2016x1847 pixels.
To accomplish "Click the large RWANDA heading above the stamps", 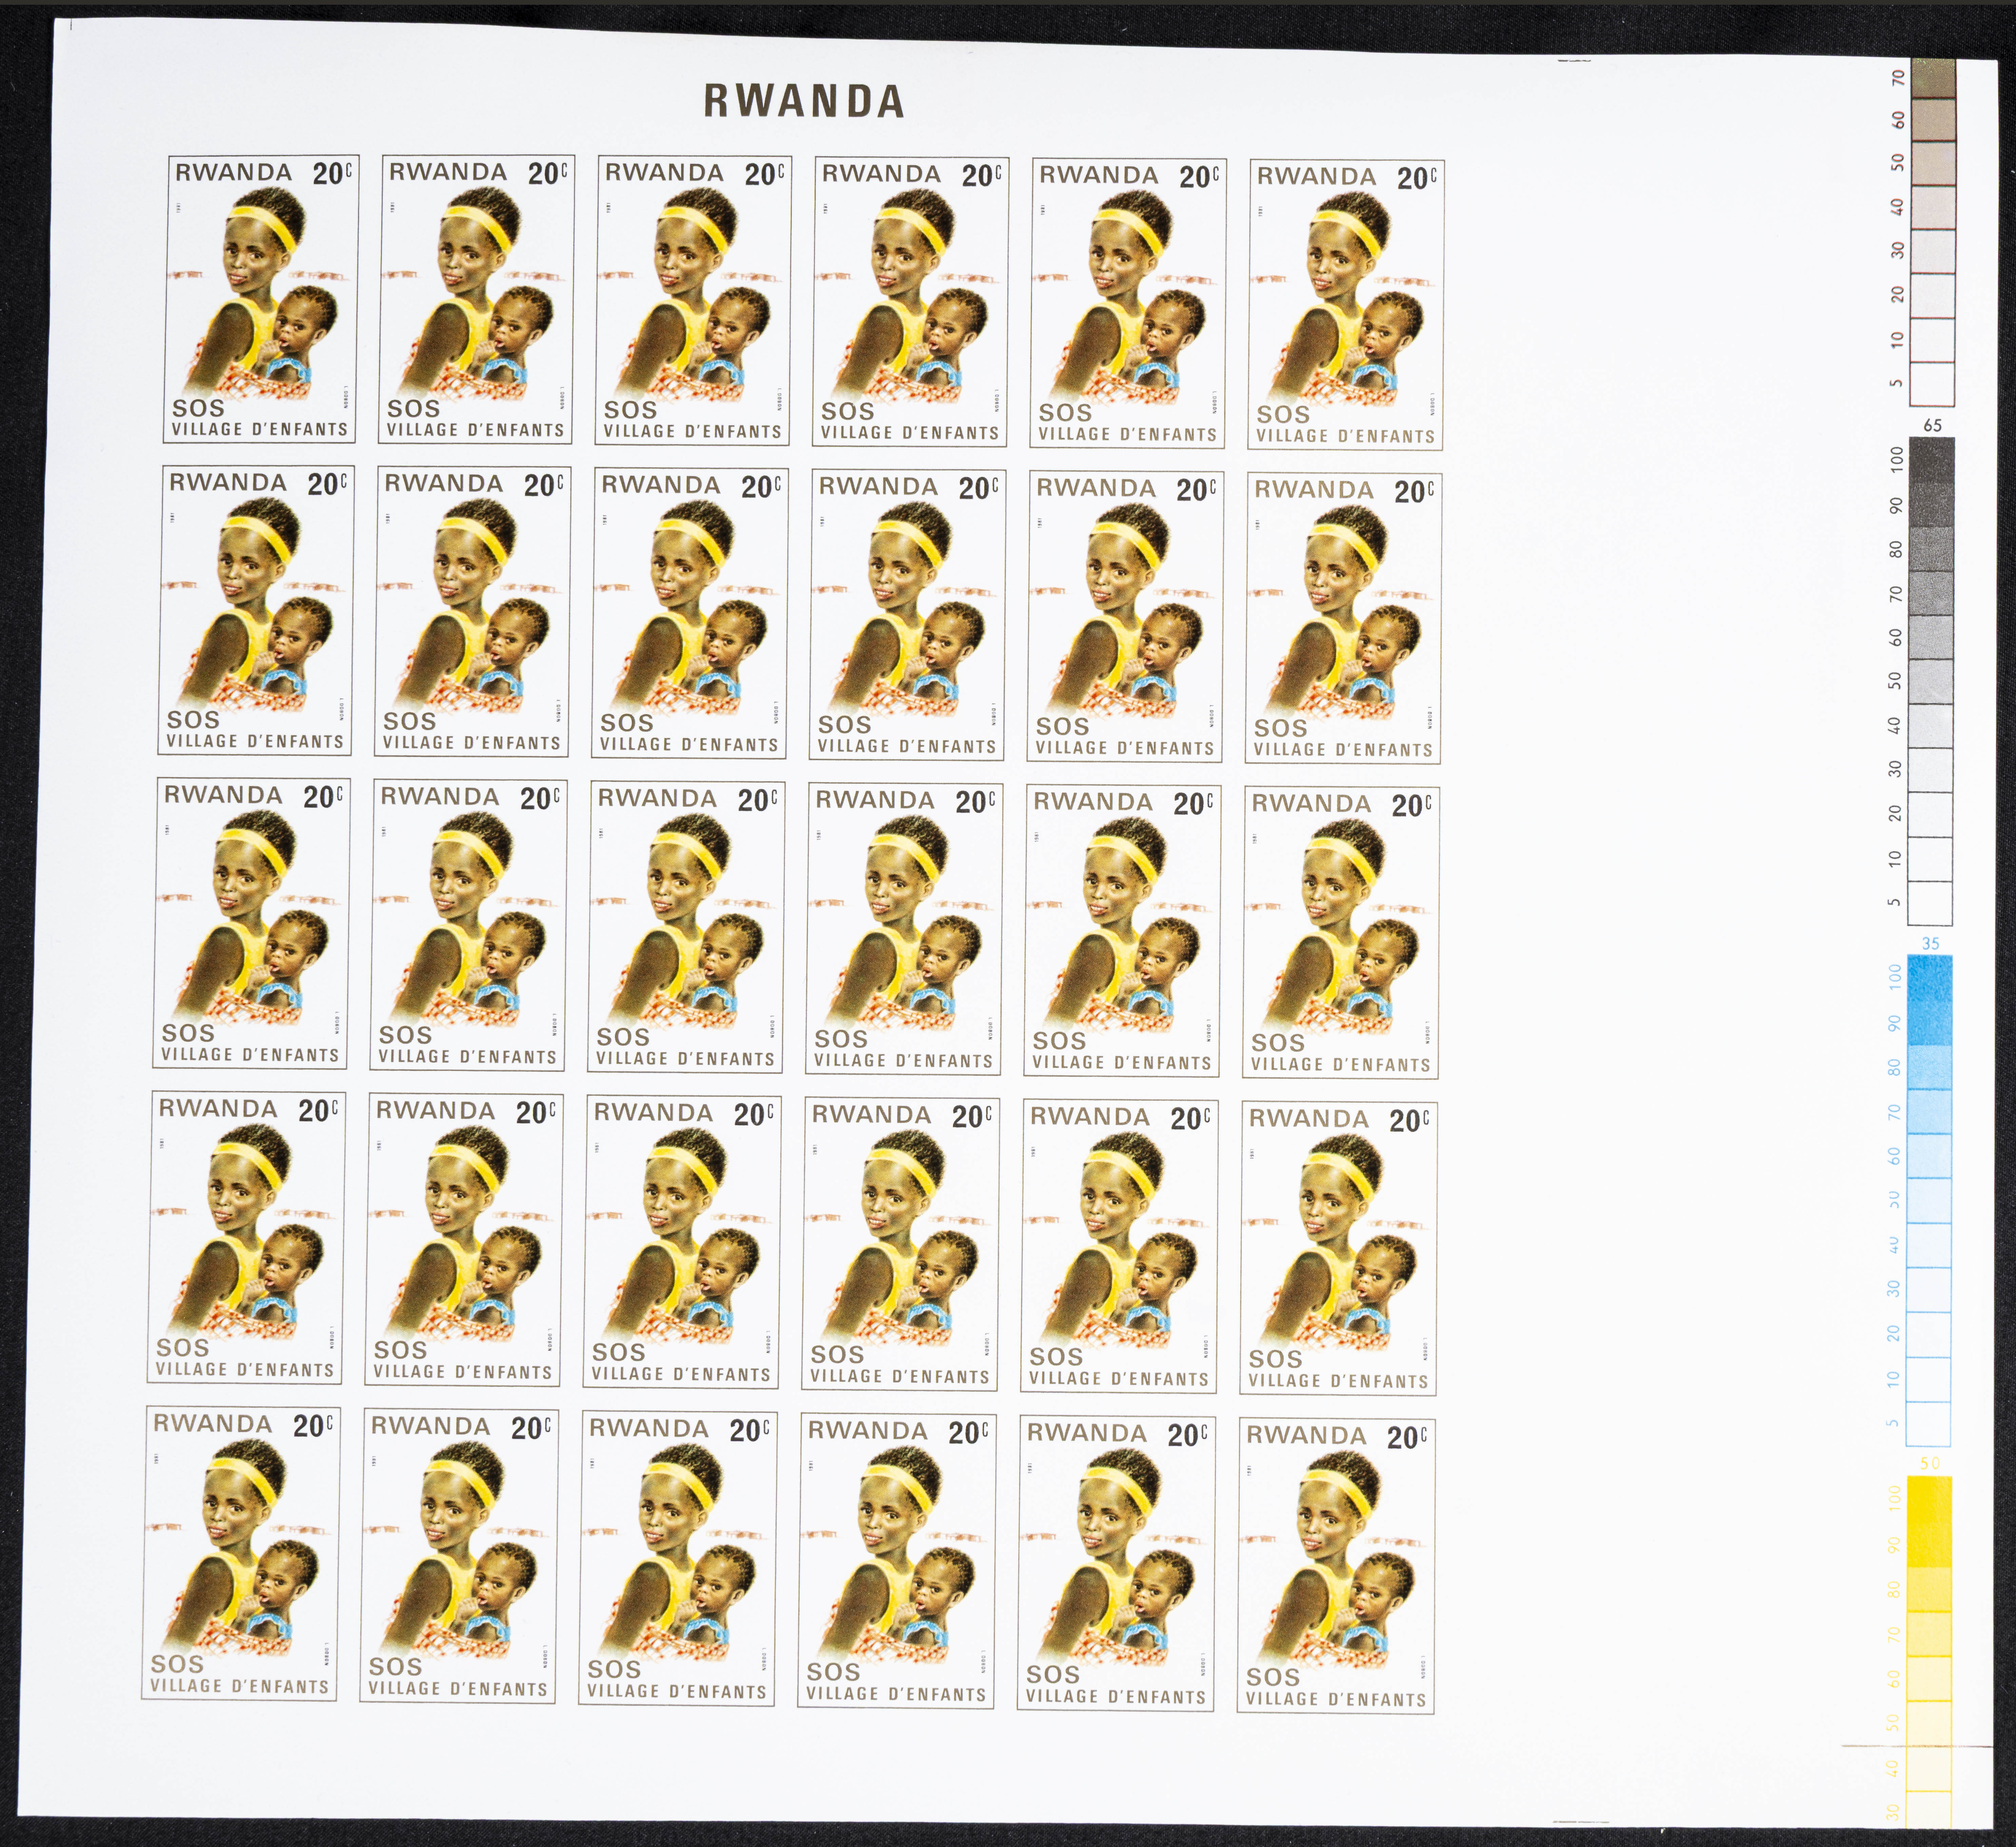I will click(804, 101).
